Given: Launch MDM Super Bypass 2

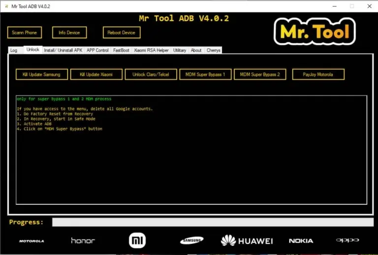Looking at the screenshot, I should point(260,74).
